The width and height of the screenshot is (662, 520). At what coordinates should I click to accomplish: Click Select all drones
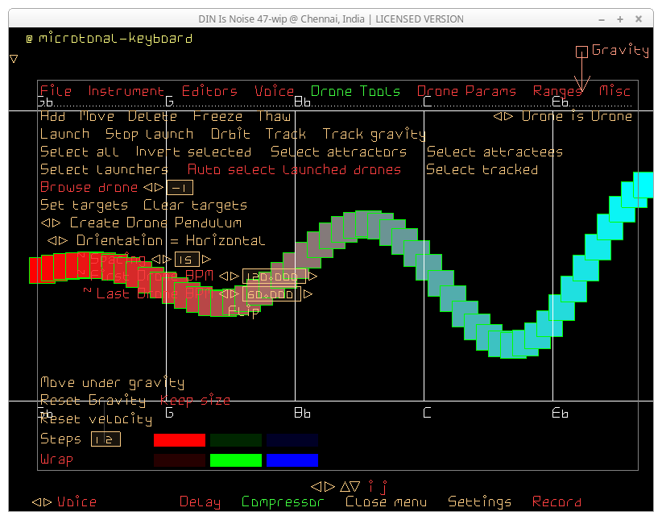79,152
